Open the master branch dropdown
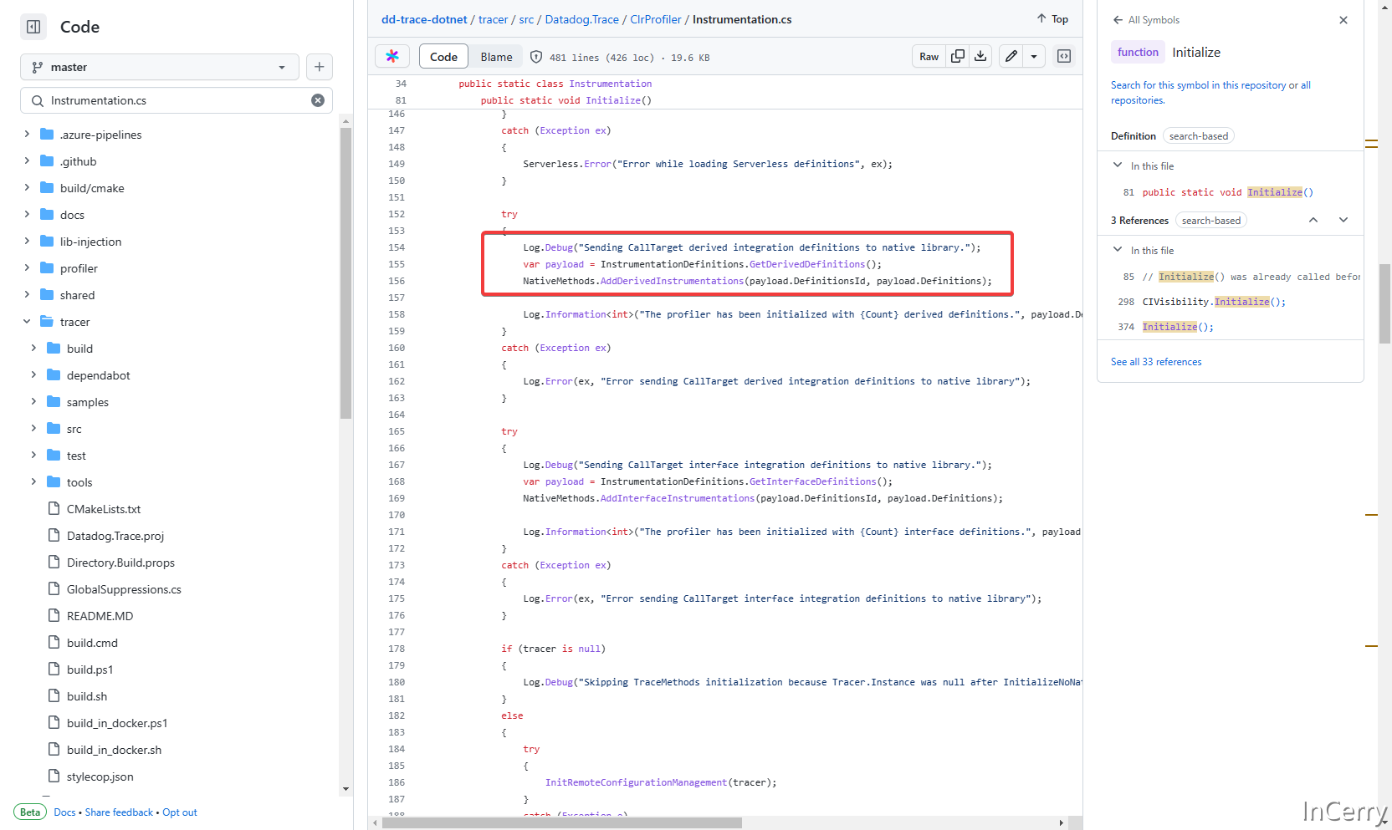 coord(159,67)
